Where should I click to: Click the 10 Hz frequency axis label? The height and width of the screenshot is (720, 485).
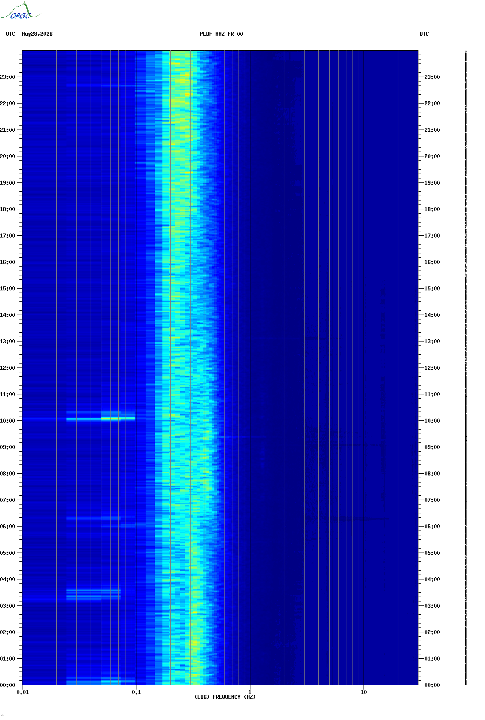(x=364, y=692)
